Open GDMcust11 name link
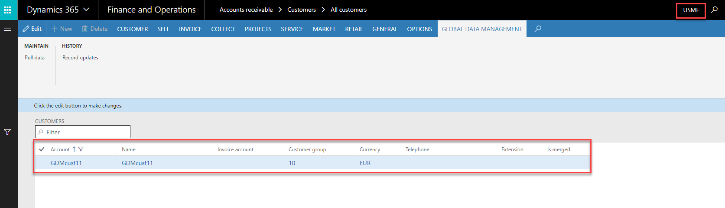Screen dimensions: 725x208 137,163
